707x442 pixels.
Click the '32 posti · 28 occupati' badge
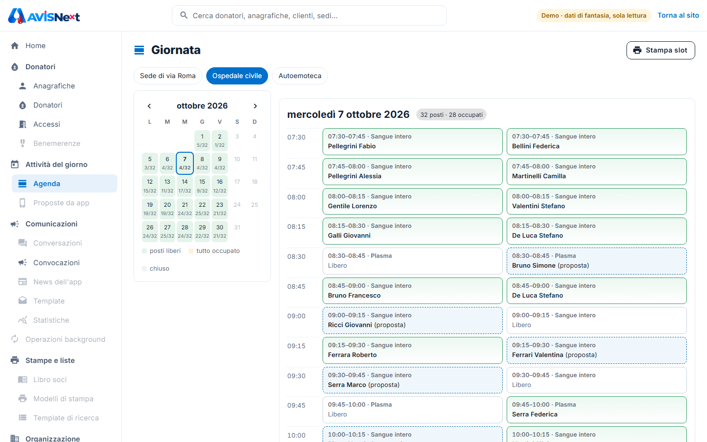(451, 114)
